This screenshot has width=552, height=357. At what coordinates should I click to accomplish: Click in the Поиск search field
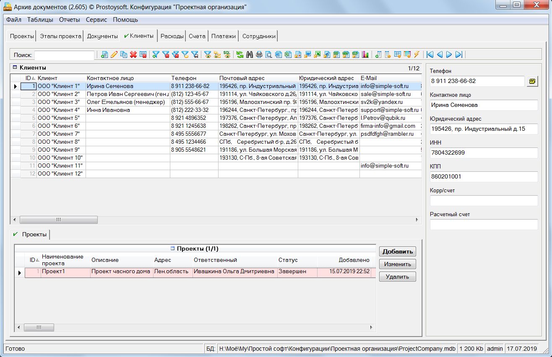click(x=64, y=55)
